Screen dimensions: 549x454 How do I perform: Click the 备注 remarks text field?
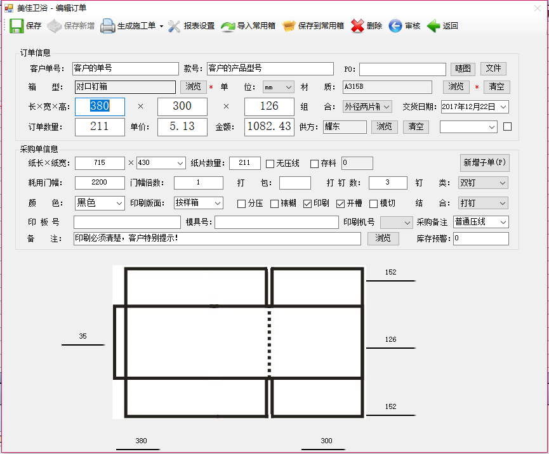tap(217, 238)
